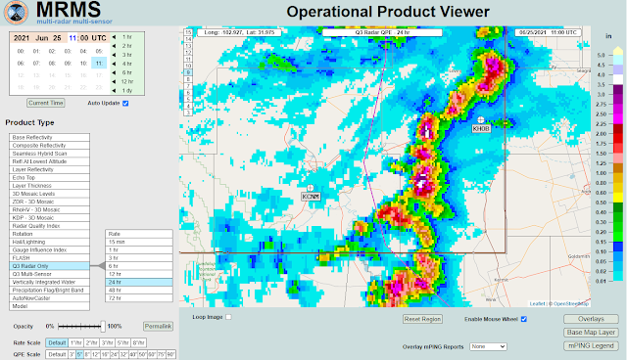
Task: Open the Leaflet attribution link
Action: 537,303
